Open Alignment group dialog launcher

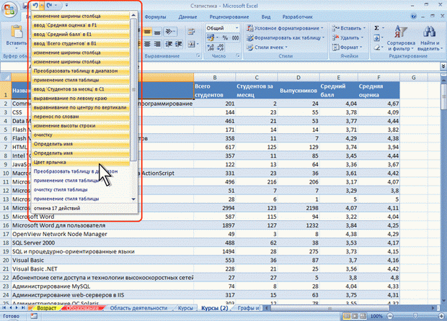pos(198,56)
